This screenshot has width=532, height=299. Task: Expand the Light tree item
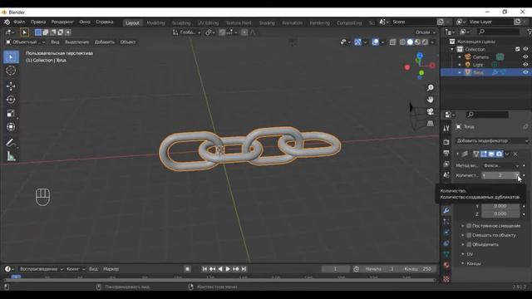(460, 65)
